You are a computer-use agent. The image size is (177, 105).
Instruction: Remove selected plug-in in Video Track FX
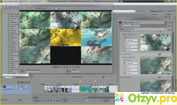pyautogui.click(x=172, y=26)
